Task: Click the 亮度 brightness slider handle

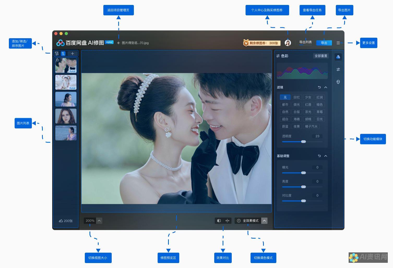Action: (303, 187)
